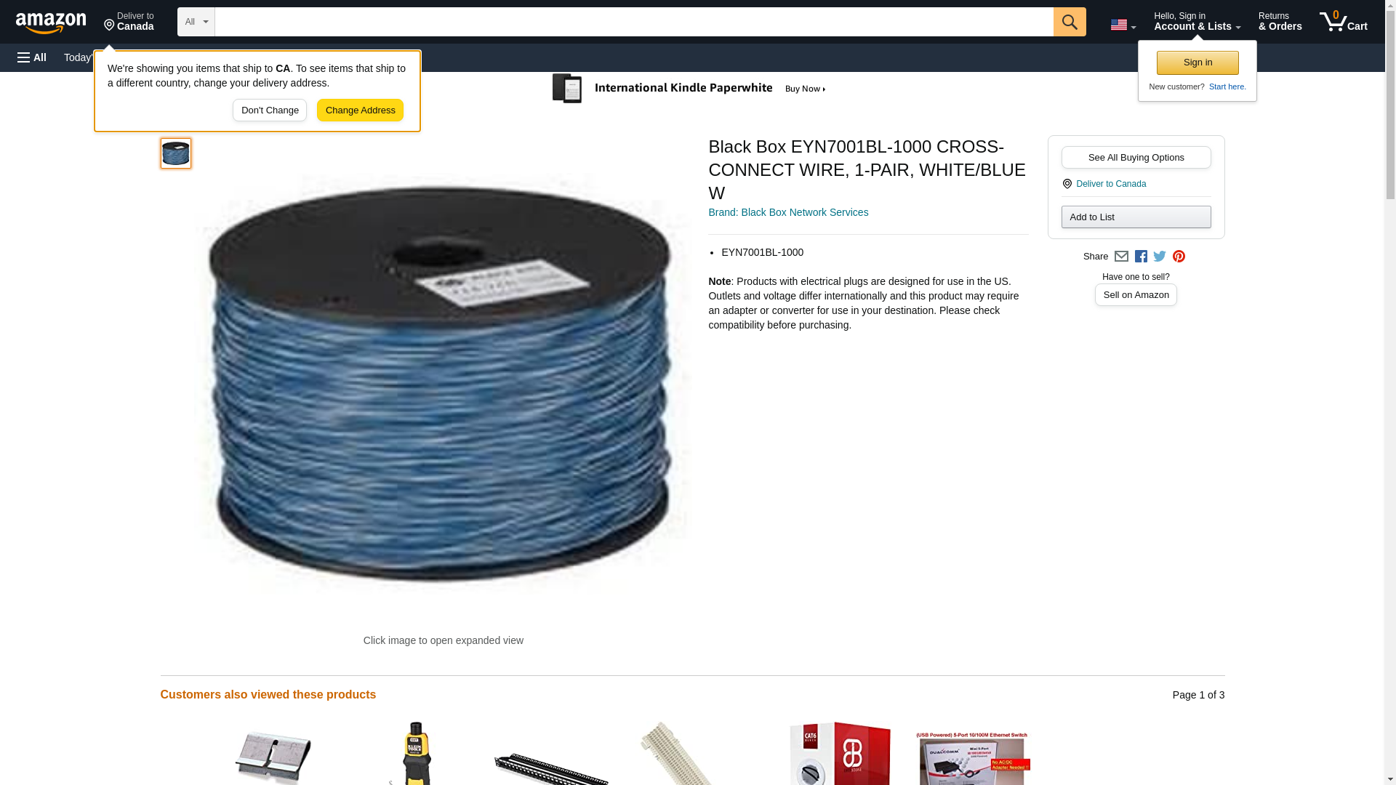Click Change Address button
Screen dimensions: 1396x785
[360, 110]
